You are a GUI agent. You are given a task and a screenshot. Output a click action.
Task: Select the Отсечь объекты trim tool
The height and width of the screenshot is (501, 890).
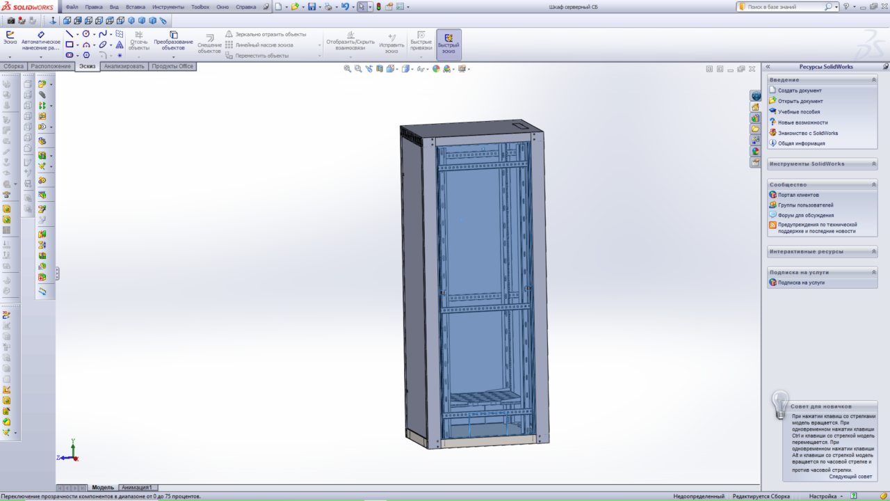[x=139, y=40]
